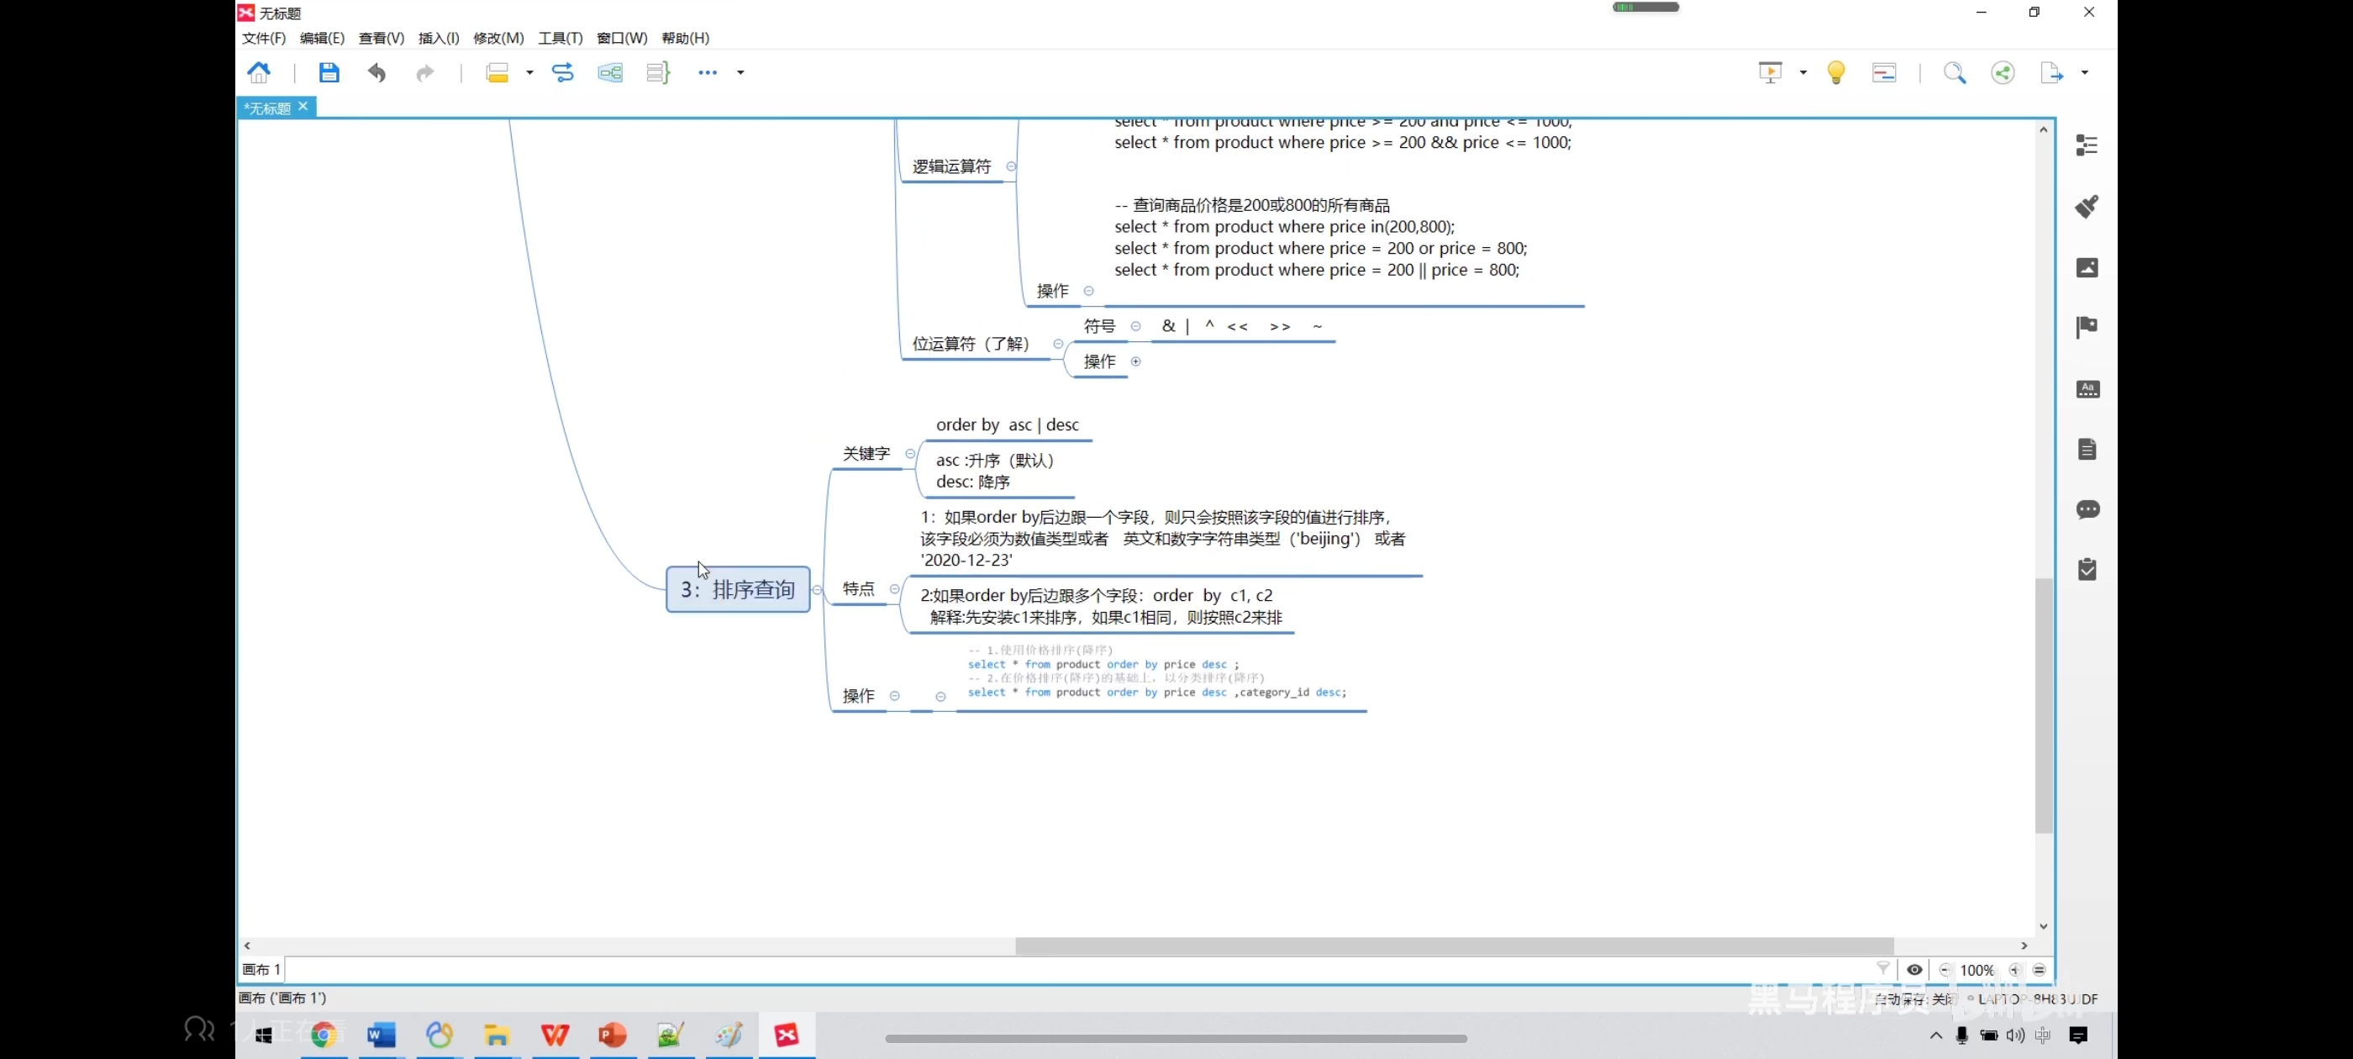
Task: Open the Notes panel in sidebar
Action: (x=2087, y=449)
